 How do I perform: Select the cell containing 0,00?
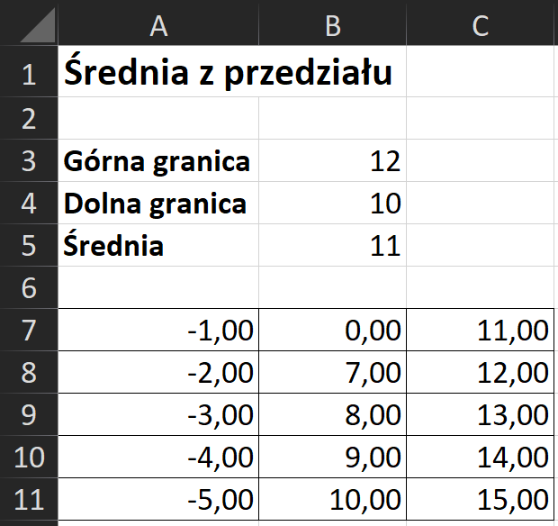tap(333, 330)
